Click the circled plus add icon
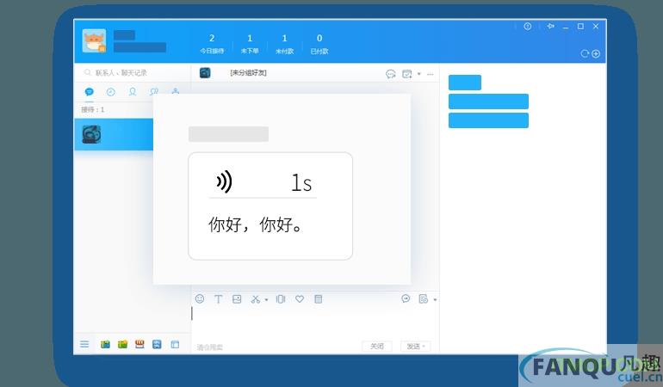663x387 pixels. click(x=596, y=53)
